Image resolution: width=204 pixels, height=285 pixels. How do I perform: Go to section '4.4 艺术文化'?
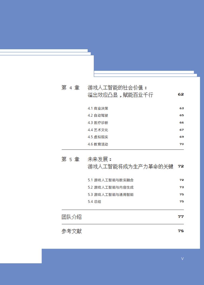coord(98,130)
